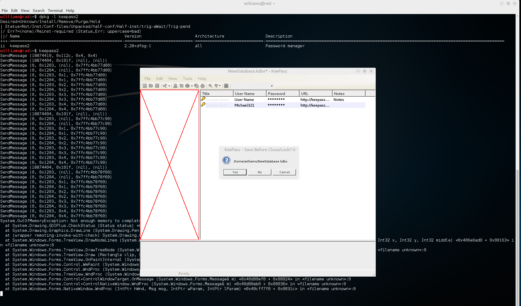Click 'Notes' cell in first entry row

point(339,100)
